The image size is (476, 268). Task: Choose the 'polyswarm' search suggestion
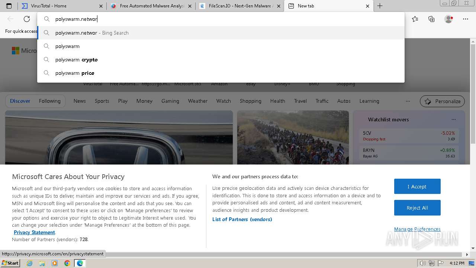click(x=221, y=46)
